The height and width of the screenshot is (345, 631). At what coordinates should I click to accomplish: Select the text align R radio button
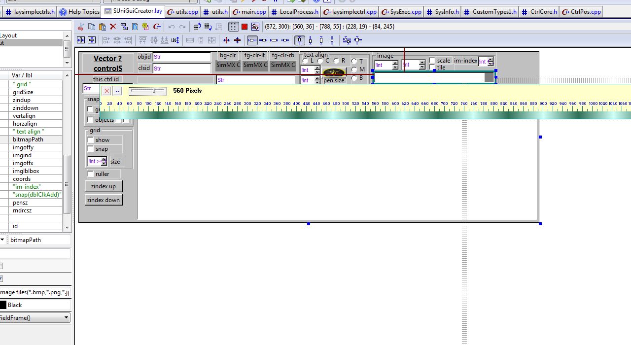click(336, 61)
